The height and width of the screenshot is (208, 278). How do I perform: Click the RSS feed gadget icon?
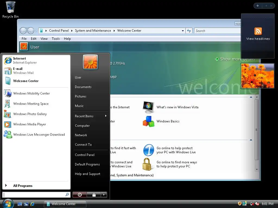(258, 31)
